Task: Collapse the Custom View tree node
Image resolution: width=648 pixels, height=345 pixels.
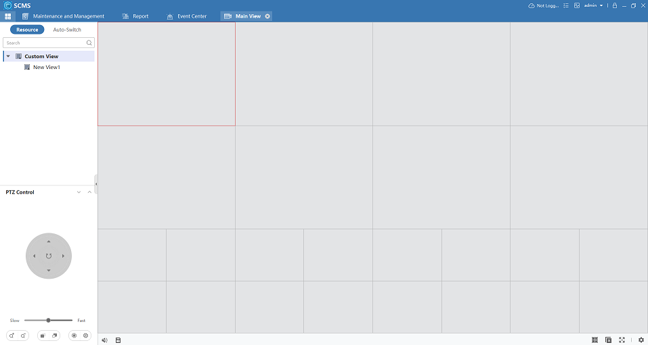Action: 8,56
